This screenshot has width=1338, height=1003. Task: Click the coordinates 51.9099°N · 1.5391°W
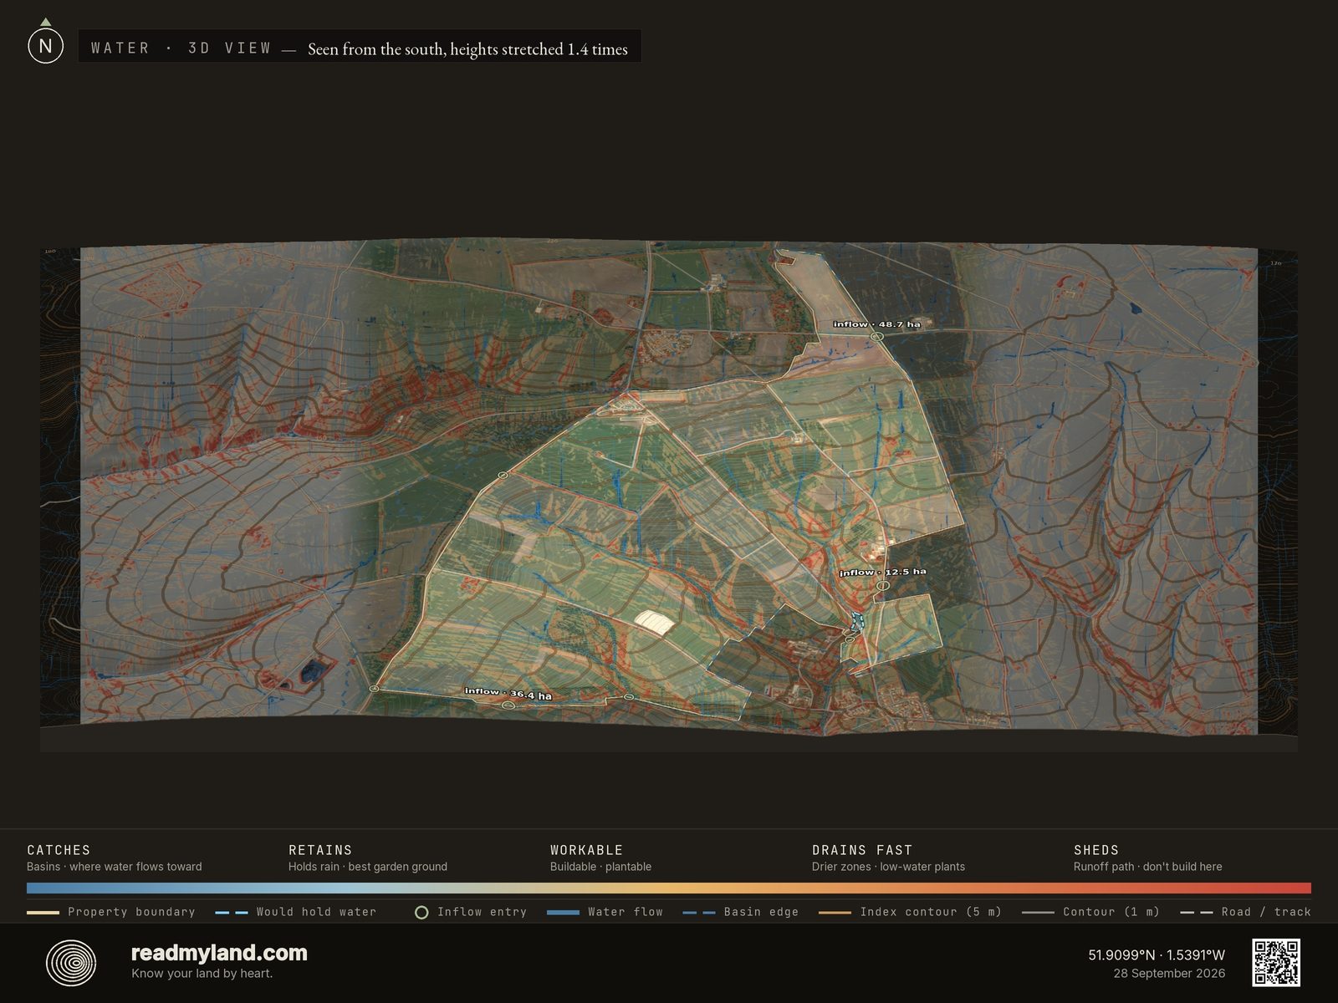[1157, 955]
